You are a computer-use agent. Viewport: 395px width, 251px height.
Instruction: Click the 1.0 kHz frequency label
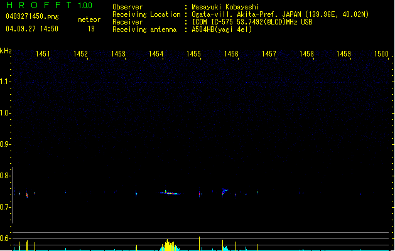5,113
